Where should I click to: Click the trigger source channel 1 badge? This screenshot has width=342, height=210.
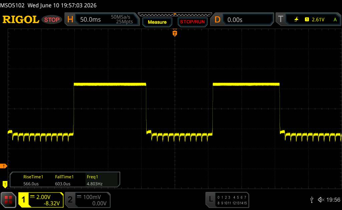[307, 20]
